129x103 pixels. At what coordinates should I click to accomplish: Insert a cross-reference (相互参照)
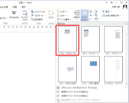pos(37,20)
